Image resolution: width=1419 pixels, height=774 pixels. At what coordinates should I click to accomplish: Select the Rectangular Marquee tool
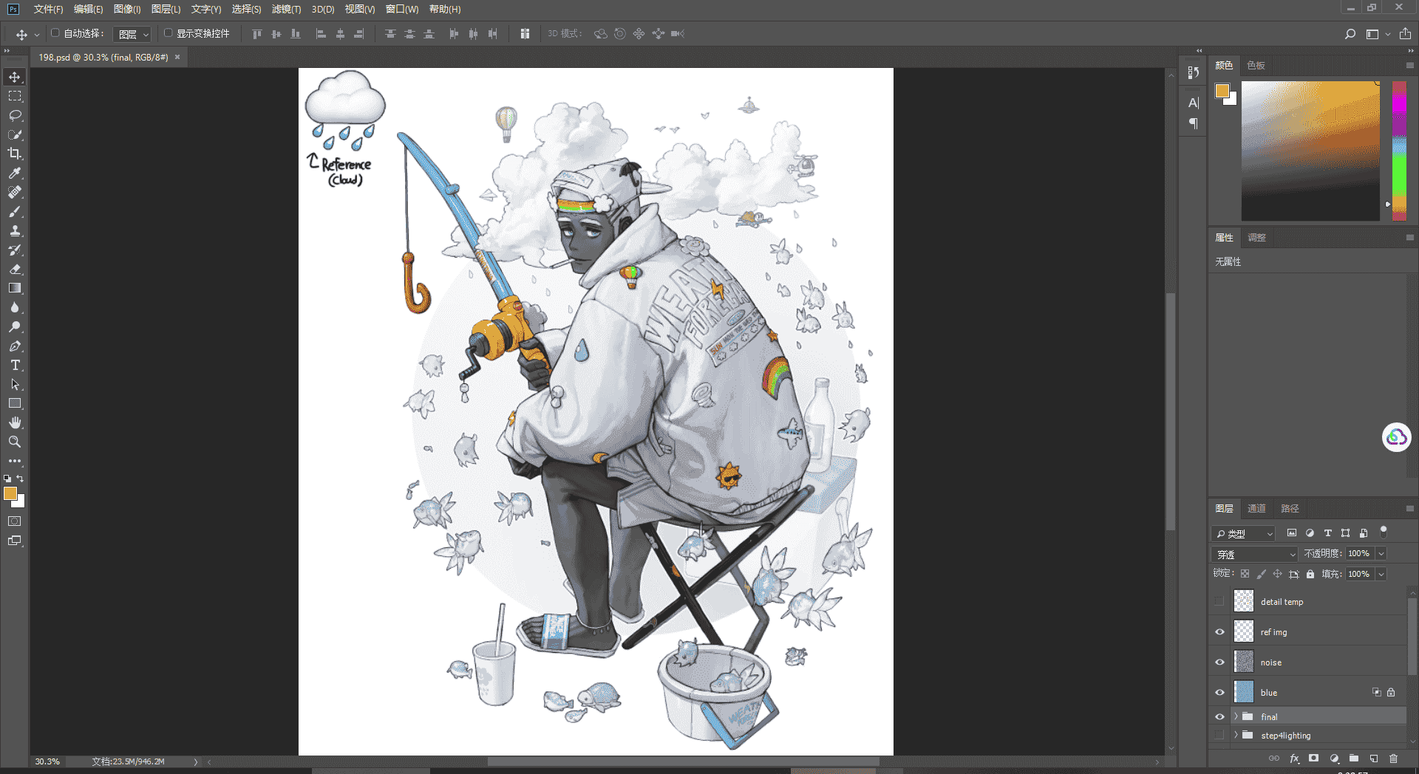tap(15, 96)
